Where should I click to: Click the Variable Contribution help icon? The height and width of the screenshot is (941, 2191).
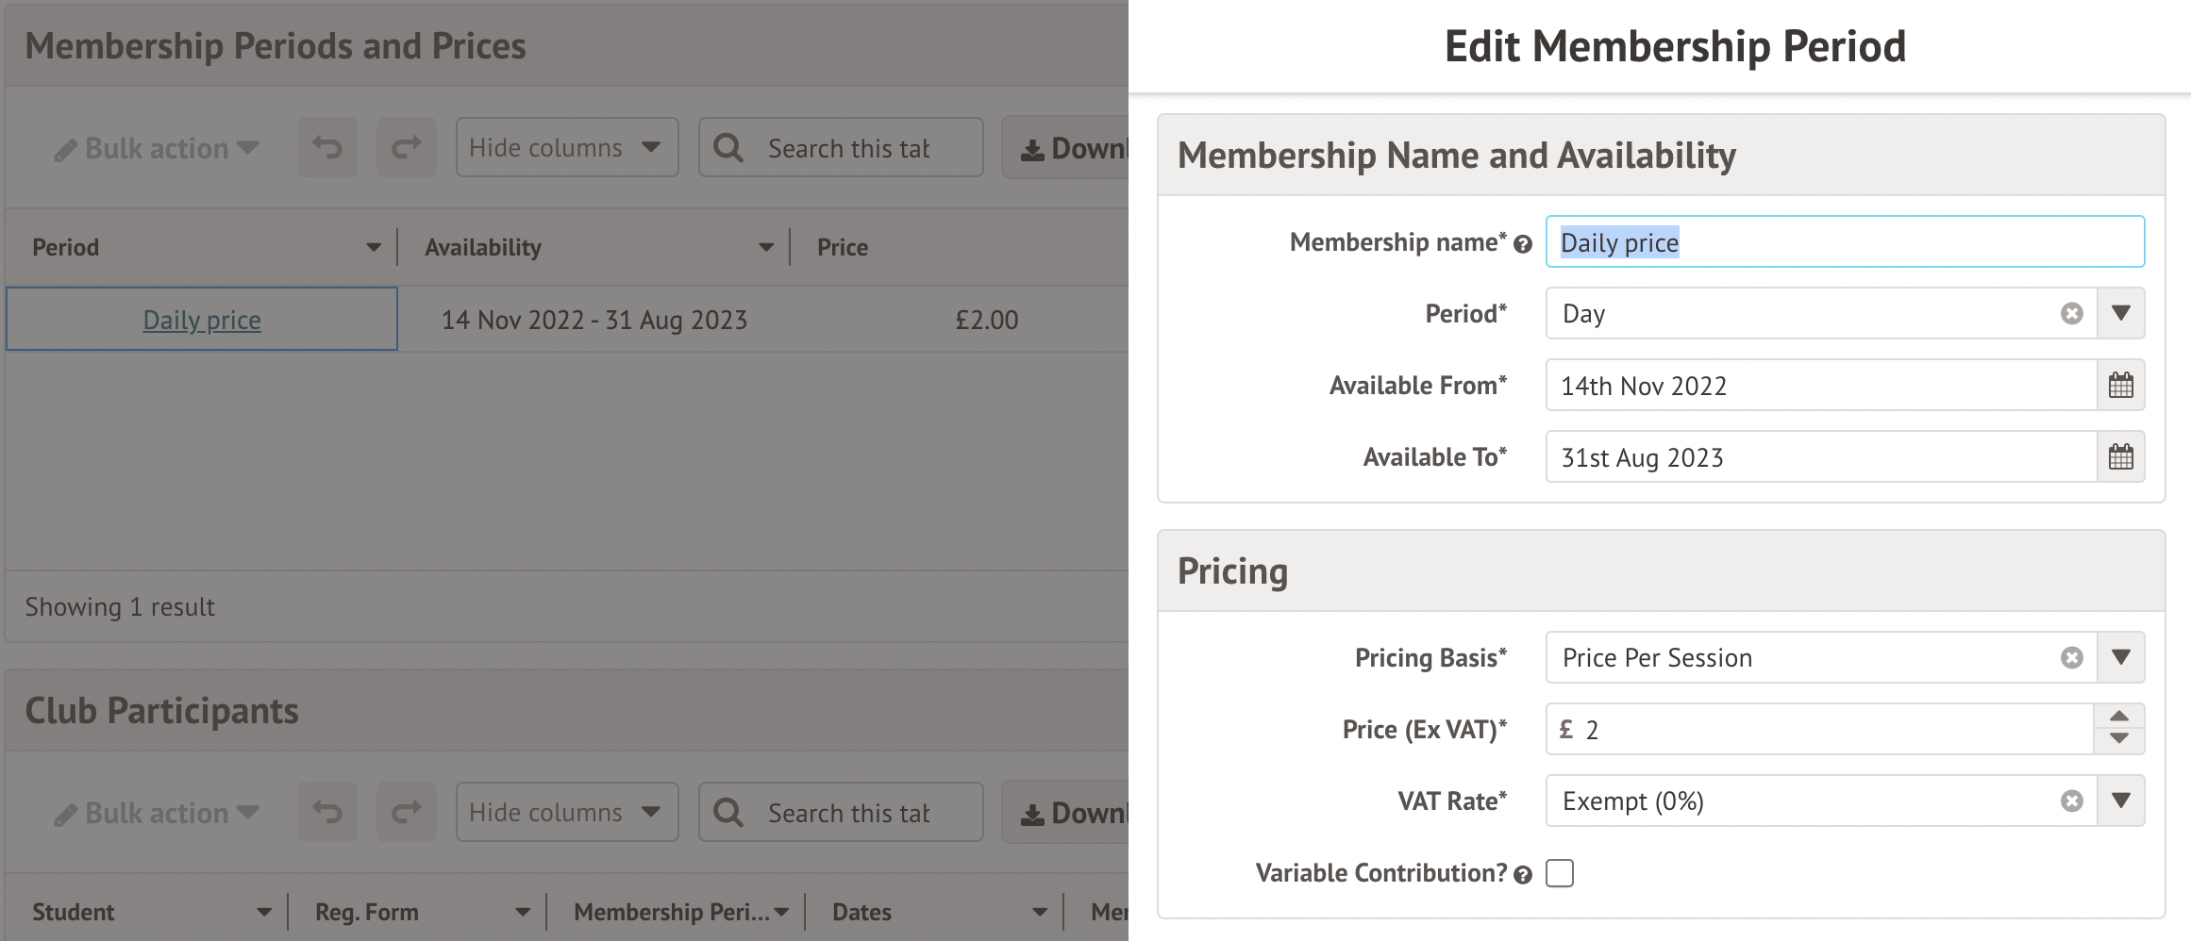(1522, 875)
